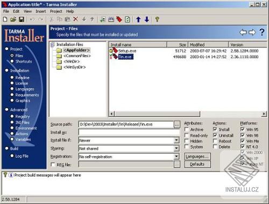Viewport: 269px width, 204px height.
Task: Select the WinDir tree folder
Action: coord(72,61)
